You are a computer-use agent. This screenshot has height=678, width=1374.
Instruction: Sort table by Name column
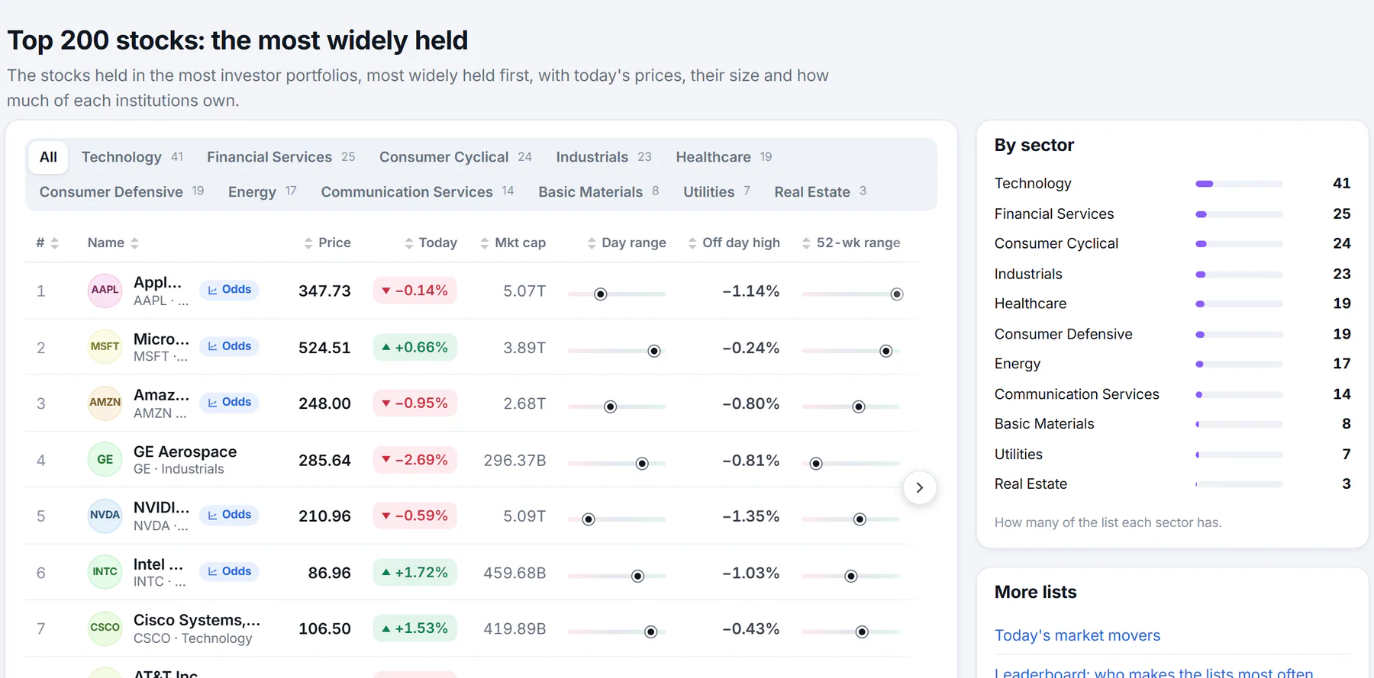[113, 243]
